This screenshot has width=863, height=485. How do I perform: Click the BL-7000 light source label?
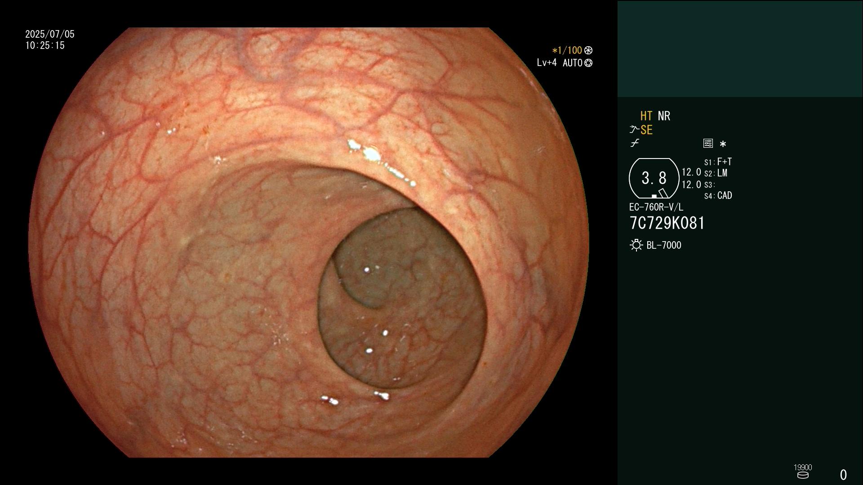664,245
